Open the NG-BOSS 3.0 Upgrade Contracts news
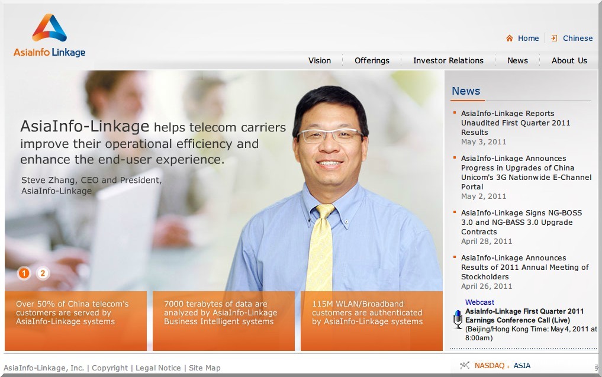This screenshot has height=377, width=602. coord(521,222)
